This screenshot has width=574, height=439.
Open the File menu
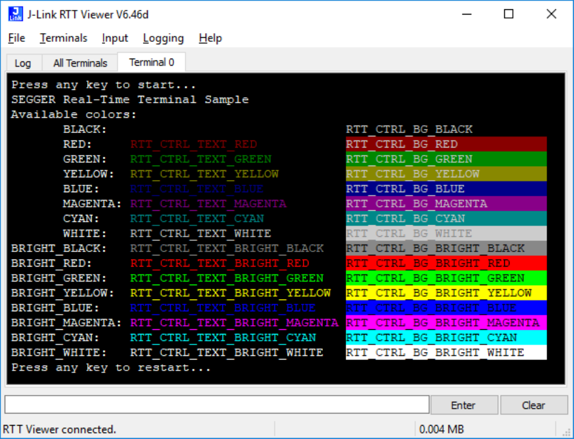point(17,38)
